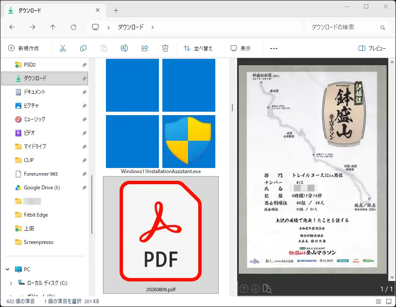396x307 pixels.
Task: Open a new tab with plus button
Action: tap(116, 10)
